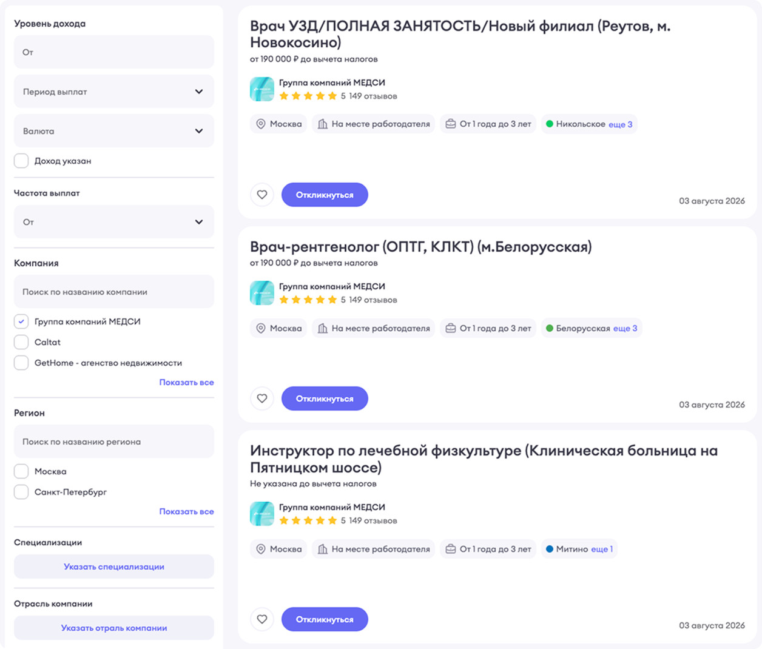Check the Санкт-Петербург region checkbox
The image size is (762, 649).
[21, 492]
